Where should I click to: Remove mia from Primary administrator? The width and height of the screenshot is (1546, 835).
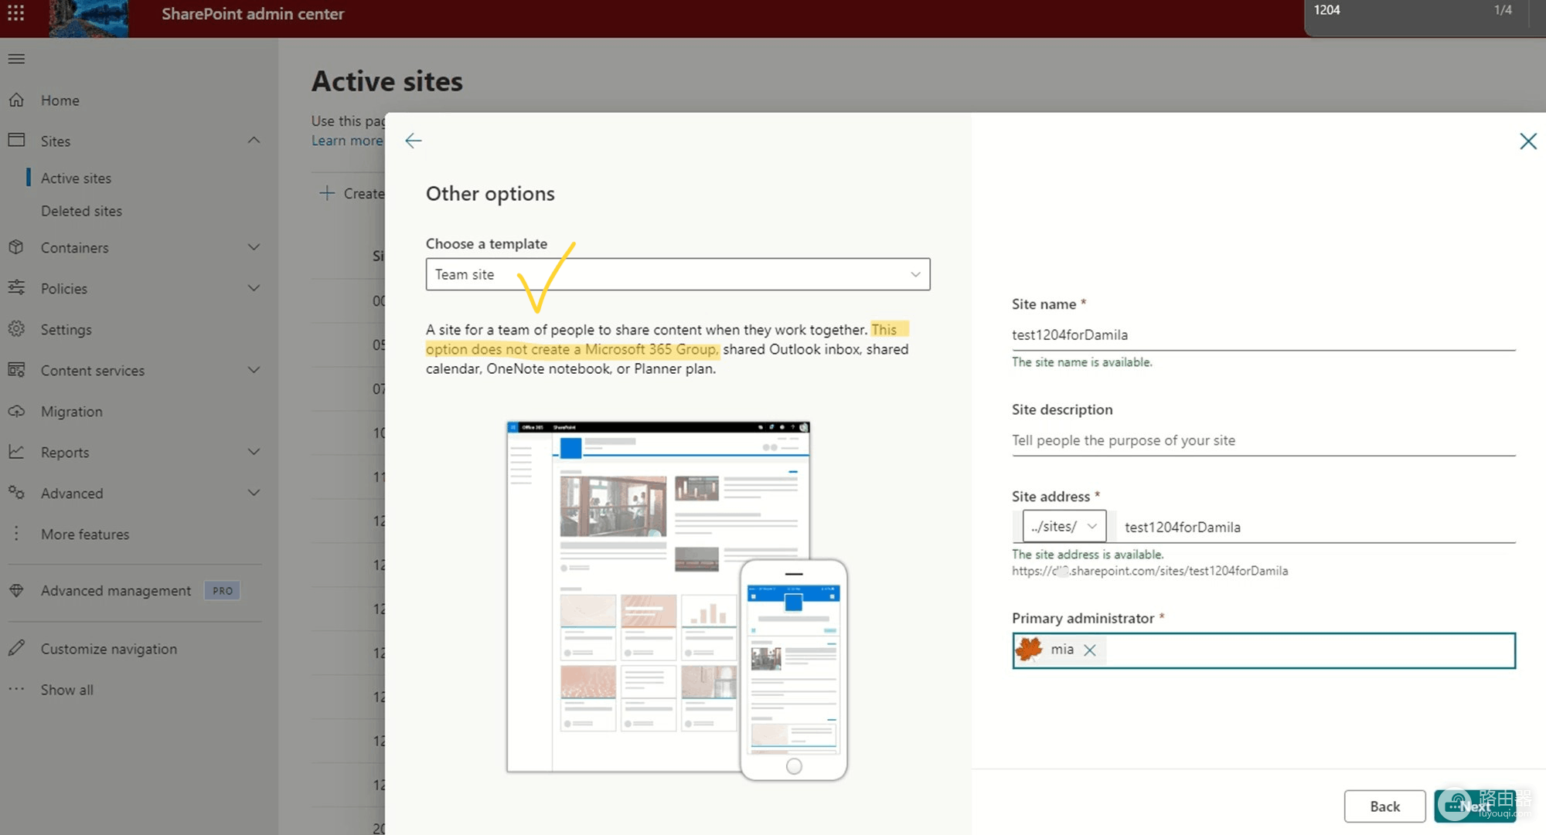(x=1090, y=650)
